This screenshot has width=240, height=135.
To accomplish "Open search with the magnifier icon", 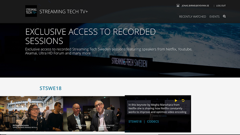I will pyautogui.click(x=224, y=16).
